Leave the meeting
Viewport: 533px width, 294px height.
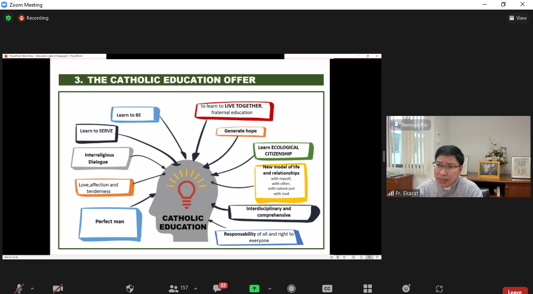coord(515,291)
